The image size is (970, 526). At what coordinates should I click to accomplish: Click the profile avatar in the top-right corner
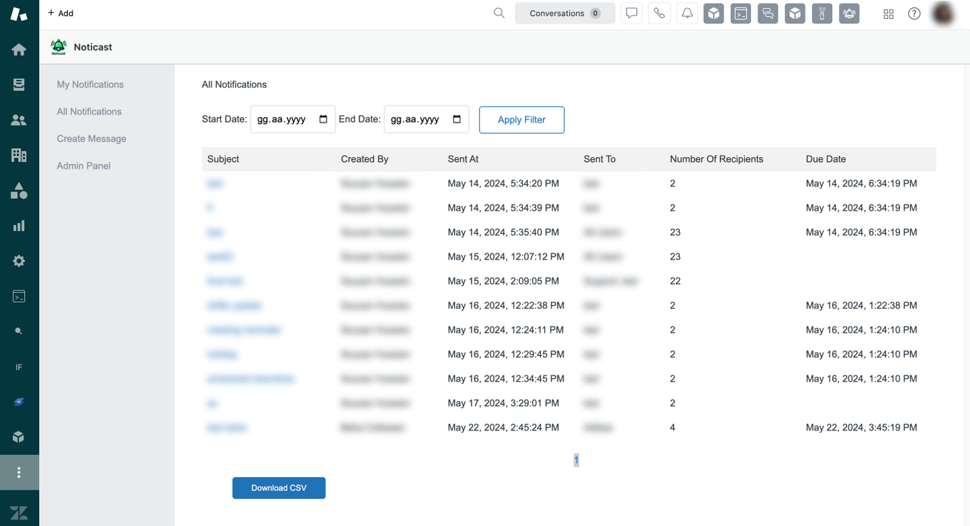pyautogui.click(x=942, y=13)
